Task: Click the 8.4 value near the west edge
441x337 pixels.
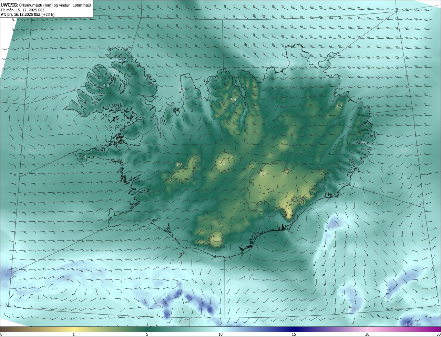Action: coord(21,80)
